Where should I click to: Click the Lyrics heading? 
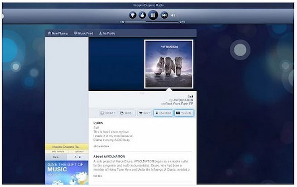[98, 123]
